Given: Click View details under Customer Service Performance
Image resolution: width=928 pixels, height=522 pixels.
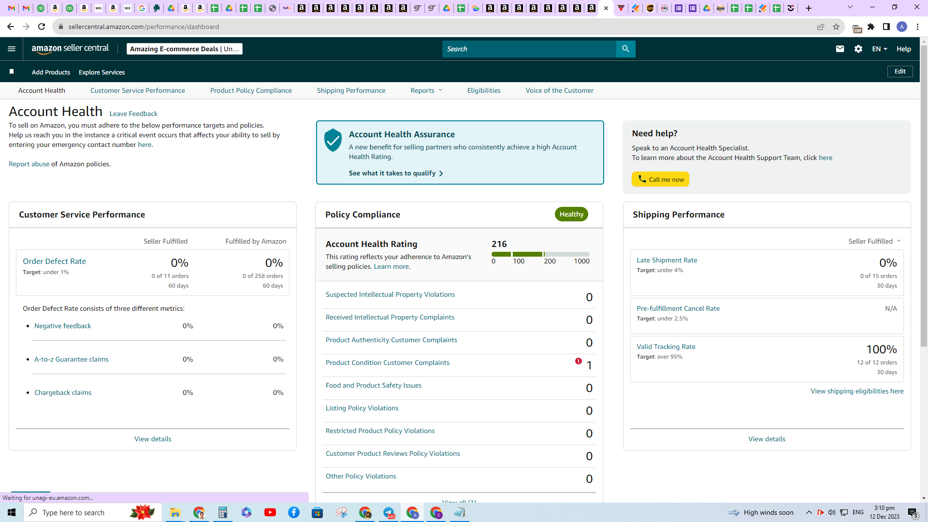Looking at the screenshot, I should point(153,439).
